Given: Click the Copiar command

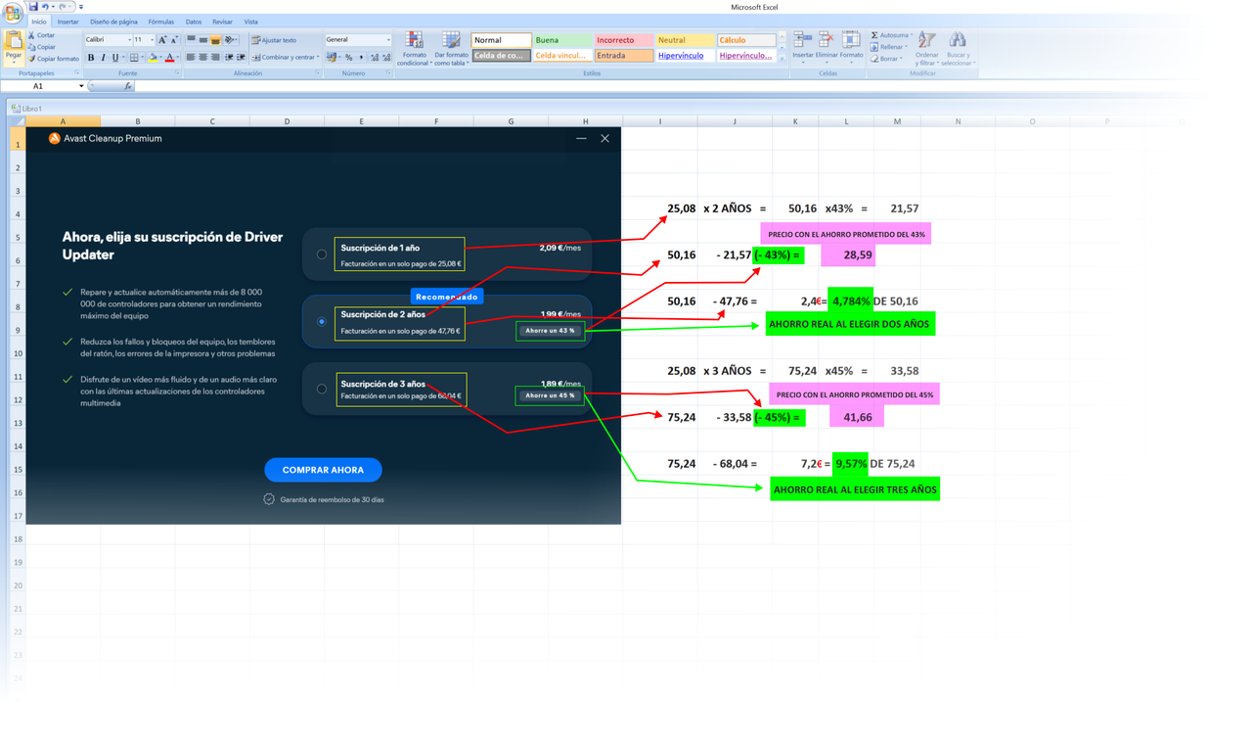Looking at the screenshot, I should pos(41,47).
